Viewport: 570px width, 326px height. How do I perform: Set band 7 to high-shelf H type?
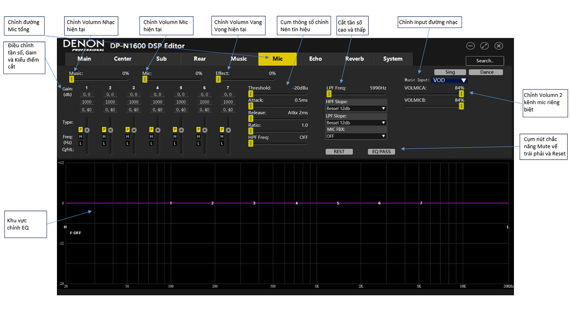(222, 136)
